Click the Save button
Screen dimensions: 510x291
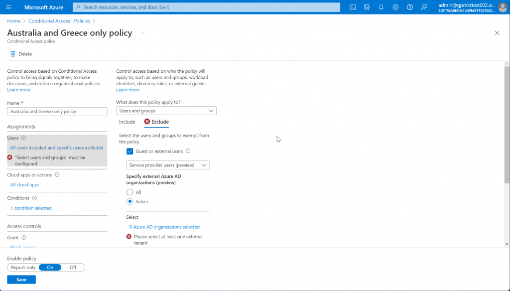coord(21,280)
